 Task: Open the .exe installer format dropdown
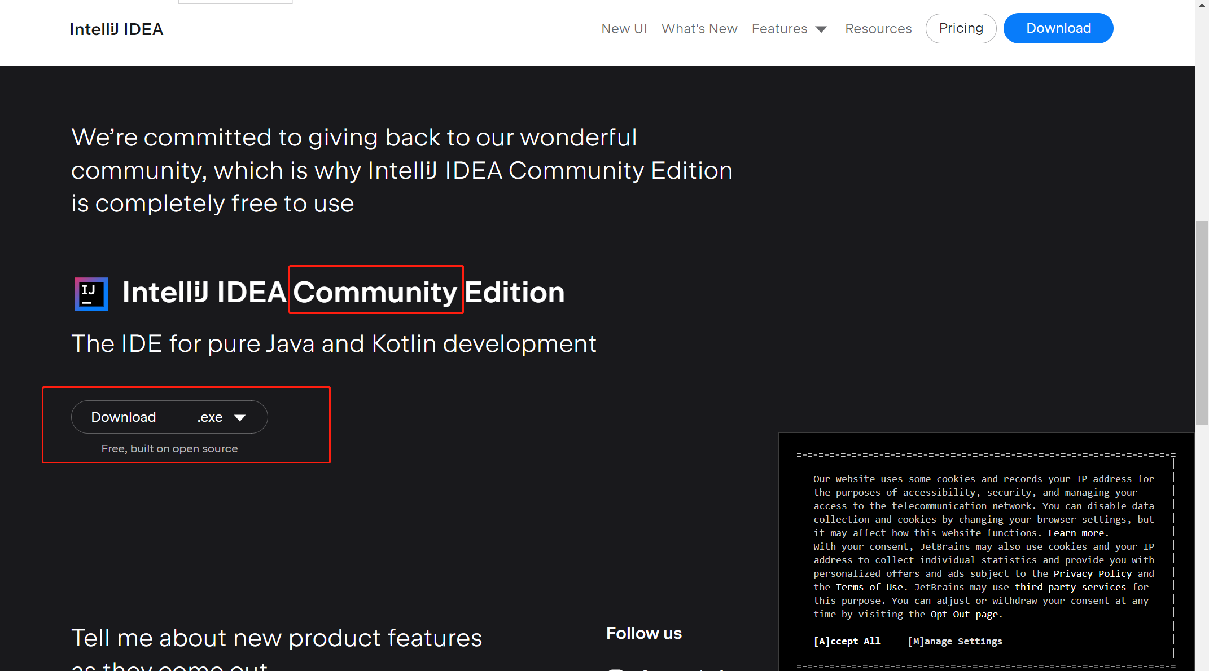222,417
